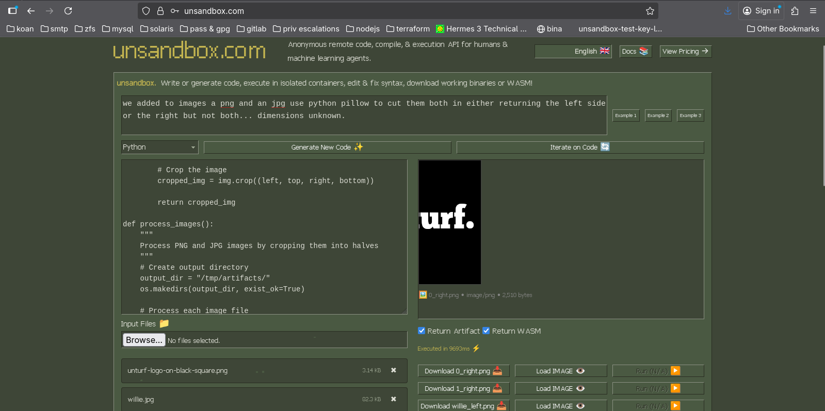Image resolution: width=825 pixels, height=411 pixels.
Task: Toggle the Return WASM checkbox
Action: (x=486, y=331)
